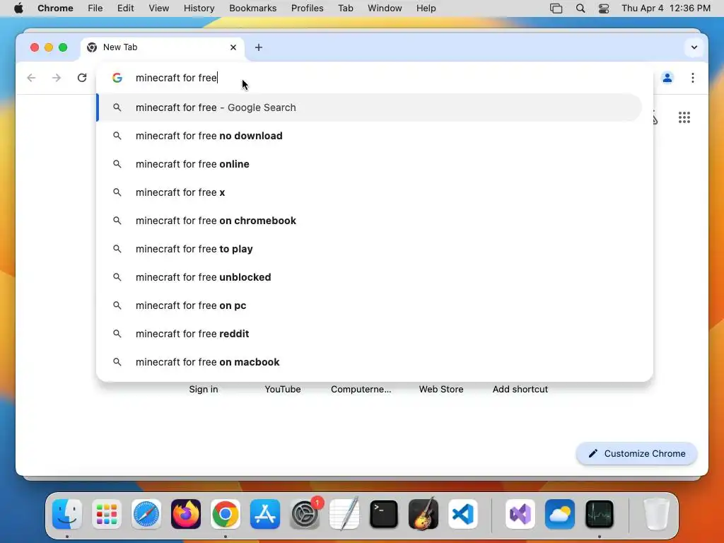
Task: Open the Tab menu
Action: click(x=345, y=8)
